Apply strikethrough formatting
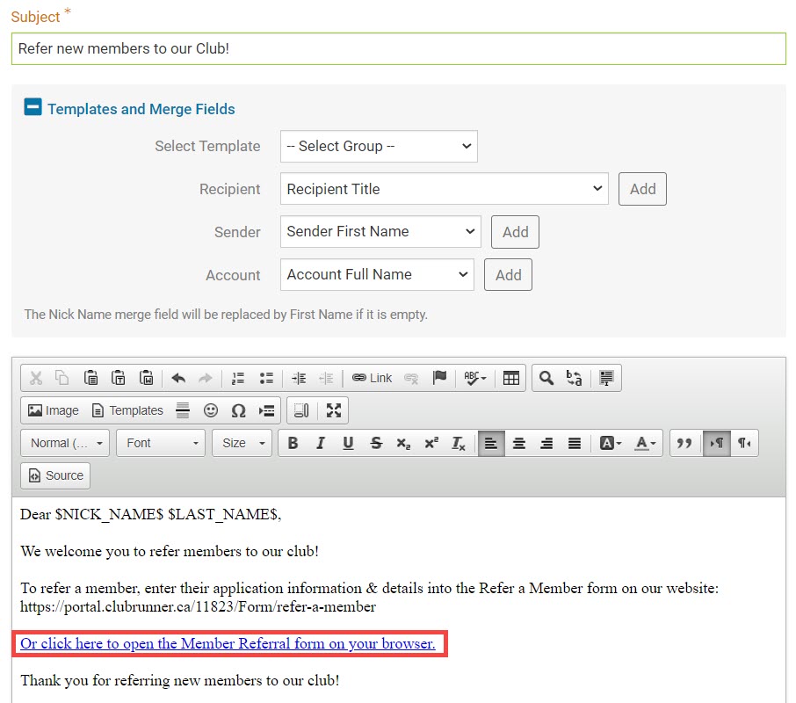This screenshot has height=703, width=796. pyautogui.click(x=376, y=444)
